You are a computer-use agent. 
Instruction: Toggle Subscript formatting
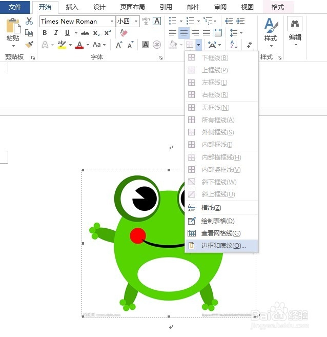click(96, 33)
